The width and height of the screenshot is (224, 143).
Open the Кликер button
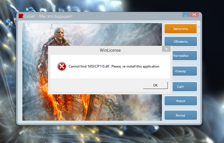185,71
